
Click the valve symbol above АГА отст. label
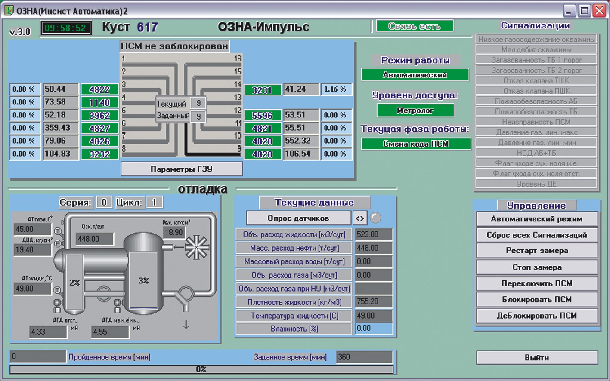58,305
